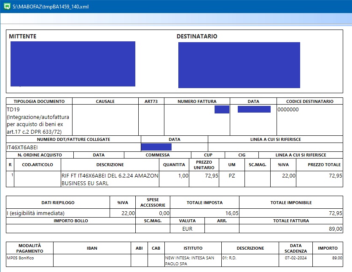Select 72,95 under PREZZO TOTALE

click(x=336, y=176)
